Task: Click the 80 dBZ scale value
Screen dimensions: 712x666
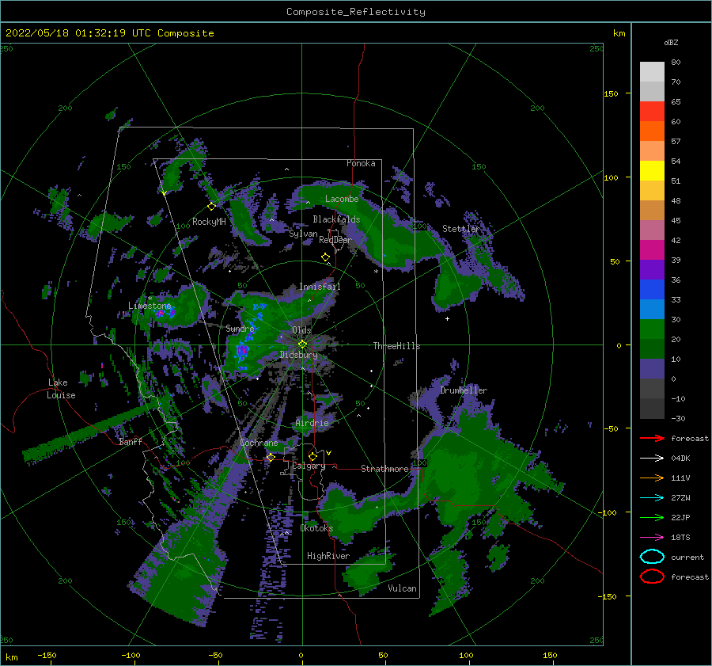Action: (x=676, y=62)
